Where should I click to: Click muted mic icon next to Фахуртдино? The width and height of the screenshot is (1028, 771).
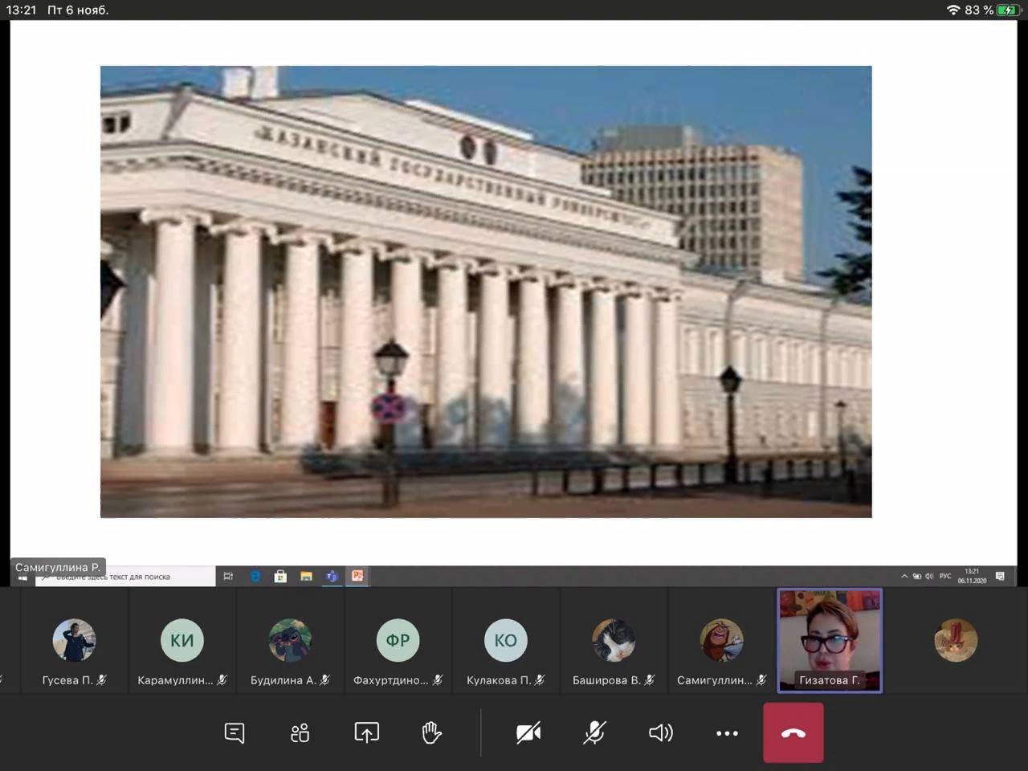438,680
